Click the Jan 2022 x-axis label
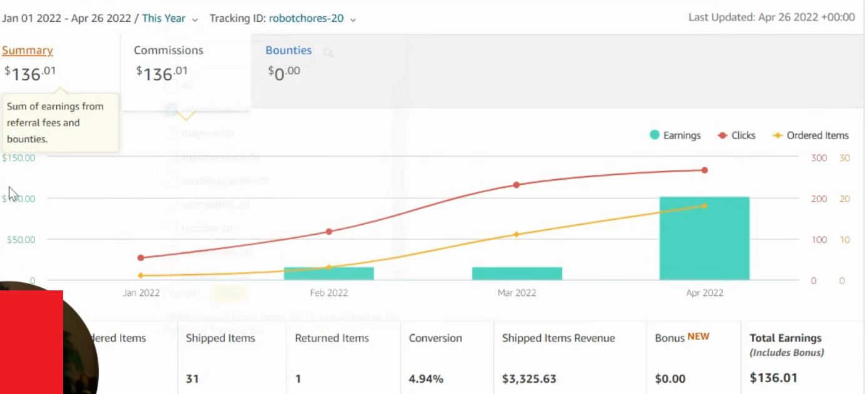 [141, 292]
